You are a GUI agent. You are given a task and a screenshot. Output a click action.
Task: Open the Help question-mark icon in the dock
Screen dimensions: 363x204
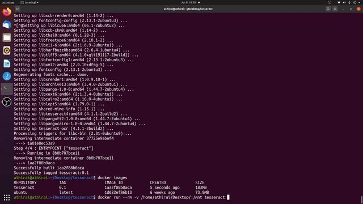(x=7, y=76)
